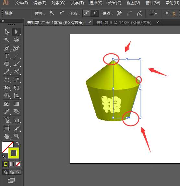
Task: Click the Default Fill and Stroke icon
Action: click(x=4, y=157)
